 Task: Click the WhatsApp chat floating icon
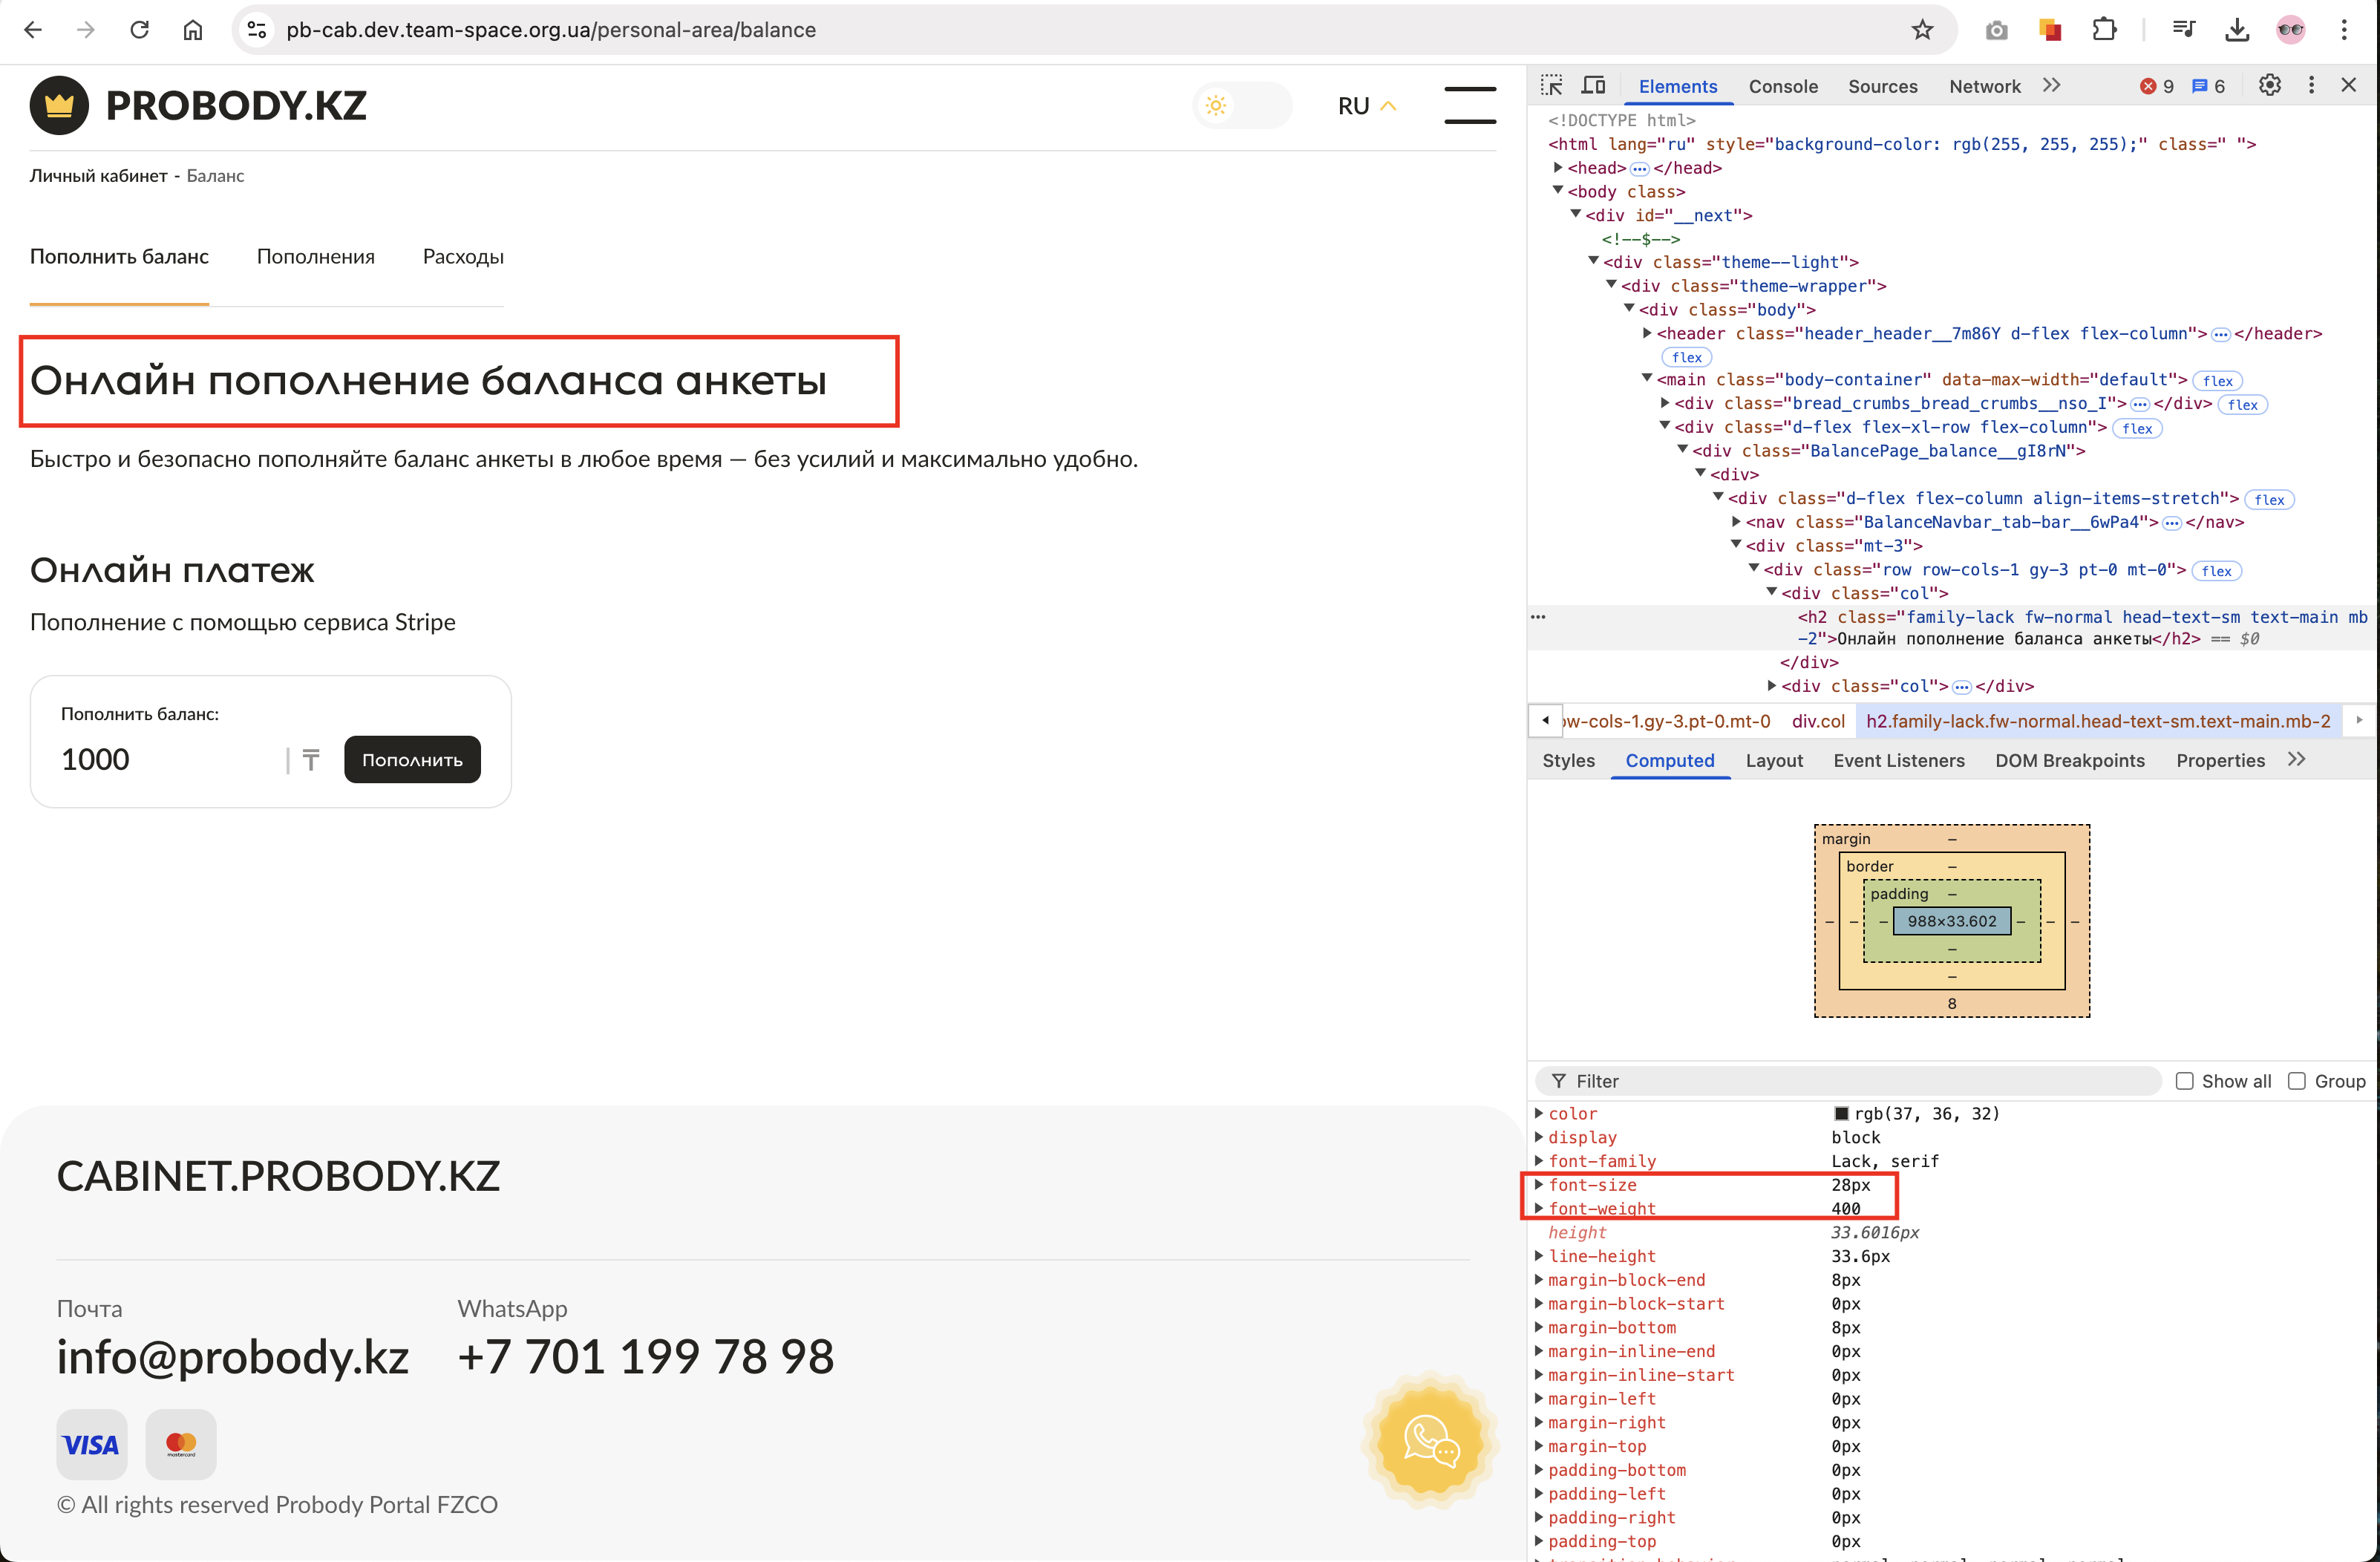pyautogui.click(x=1430, y=1440)
